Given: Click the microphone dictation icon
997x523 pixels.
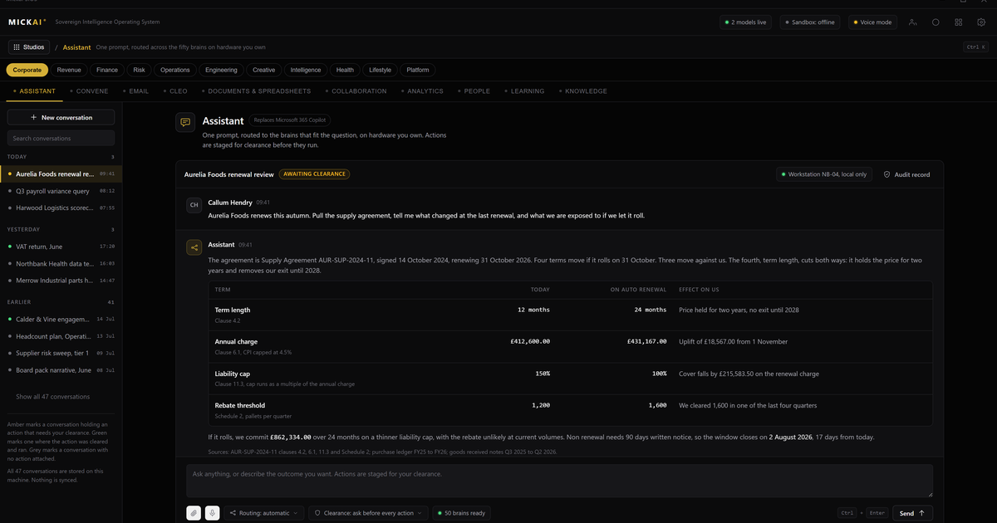Looking at the screenshot, I should click(213, 513).
